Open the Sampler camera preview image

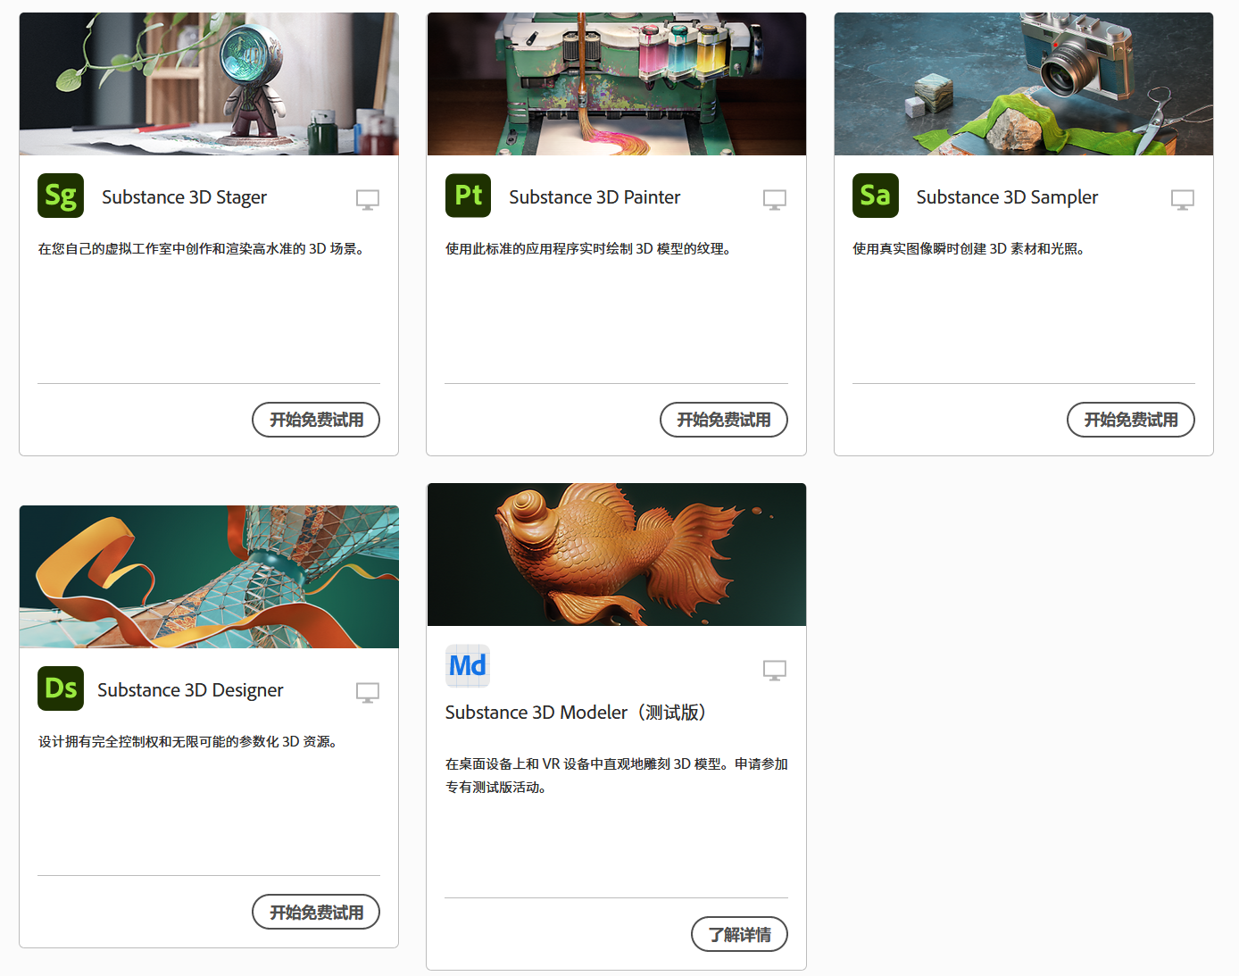[x=1024, y=84]
